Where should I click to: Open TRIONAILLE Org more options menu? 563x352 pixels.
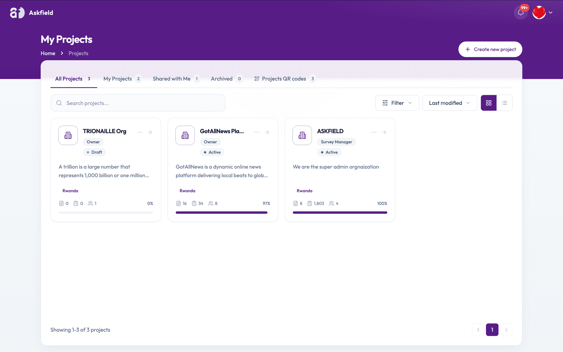point(140,132)
